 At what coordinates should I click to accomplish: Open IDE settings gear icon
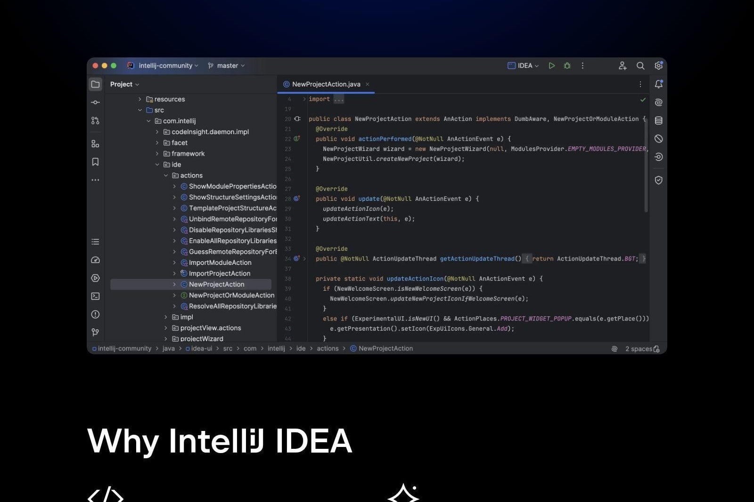click(658, 66)
